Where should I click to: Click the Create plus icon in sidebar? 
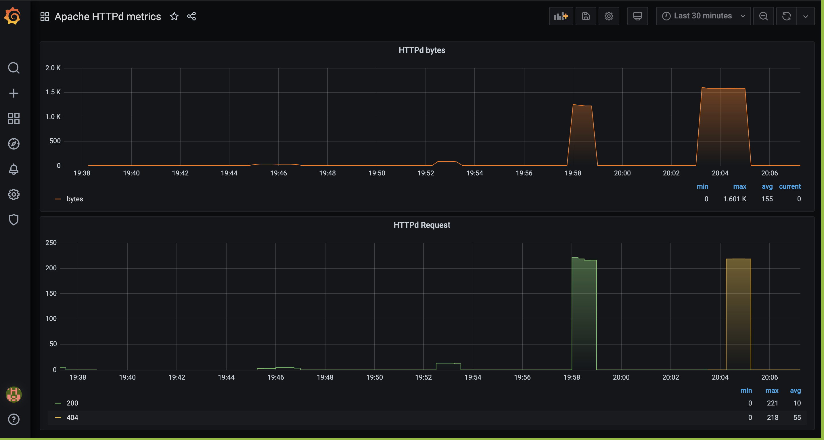pyautogui.click(x=14, y=93)
